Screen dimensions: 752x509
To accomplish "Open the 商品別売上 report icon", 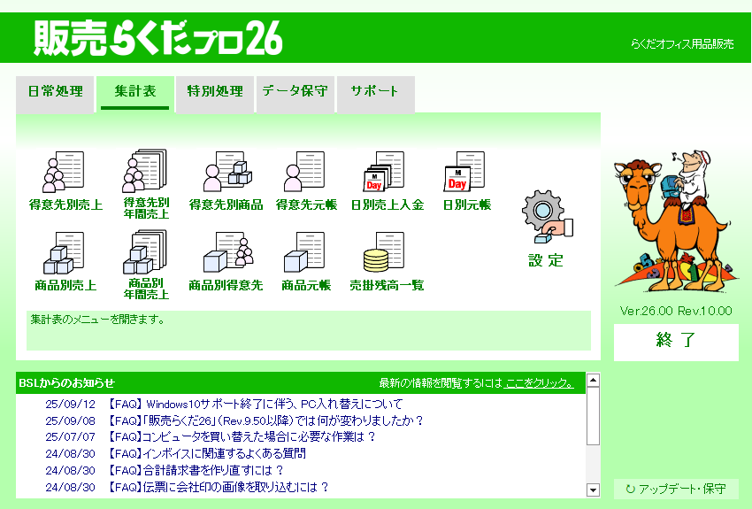I will [65, 254].
